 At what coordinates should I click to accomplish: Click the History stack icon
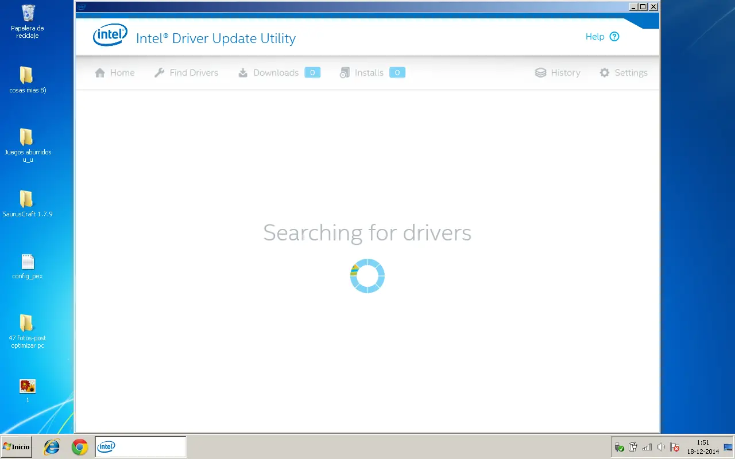[540, 73]
